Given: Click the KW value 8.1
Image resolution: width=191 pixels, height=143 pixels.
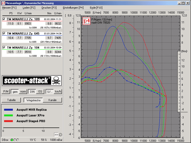Looking at the screenshot, I should point(19,24).
